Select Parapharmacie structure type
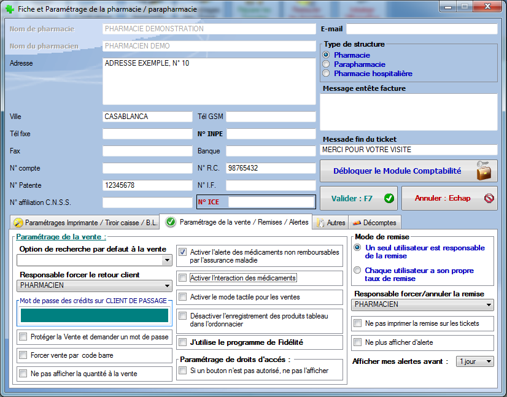Image resolution: width=507 pixels, height=397 pixels. tap(326, 64)
